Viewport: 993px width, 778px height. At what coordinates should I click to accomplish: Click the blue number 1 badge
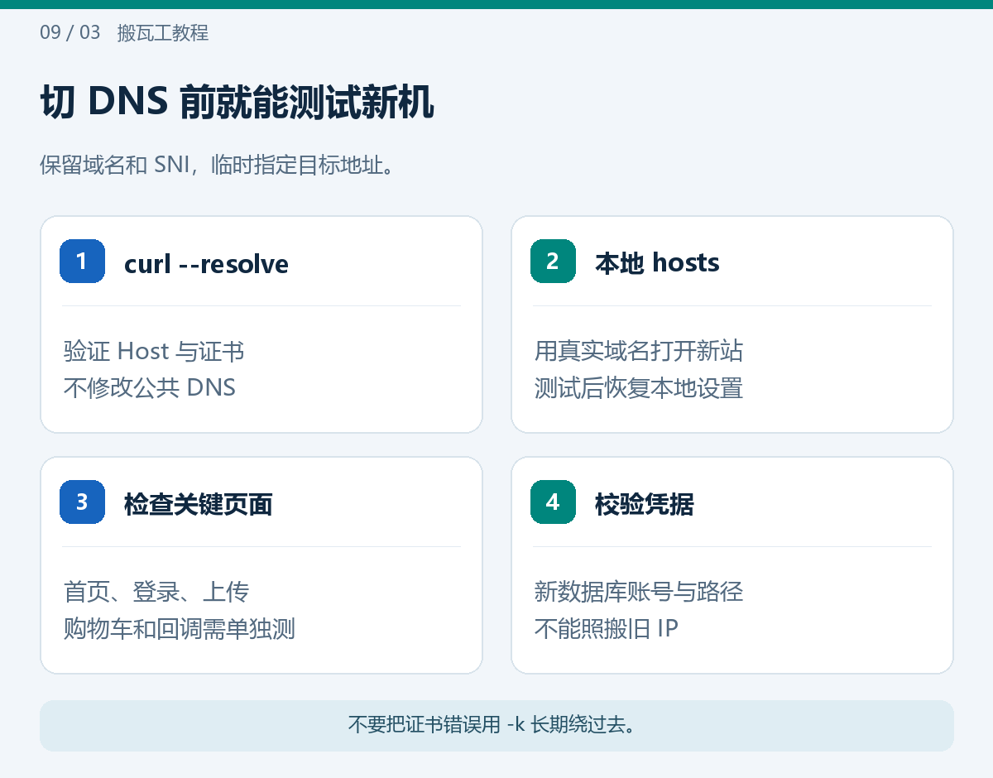click(x=82, y=261)
